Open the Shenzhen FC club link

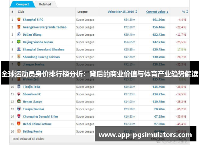point(32,94)
